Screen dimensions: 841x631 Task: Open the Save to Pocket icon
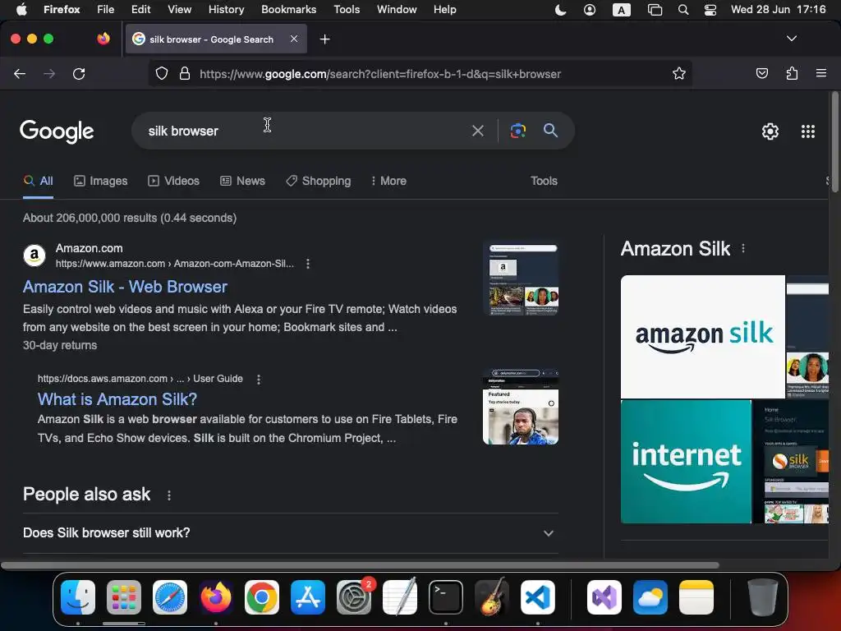point(761,73)
